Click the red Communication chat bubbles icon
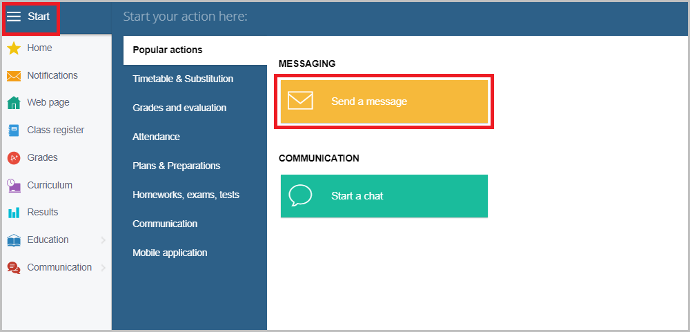Viewport: 690px width, 332px height. point(14,268)
